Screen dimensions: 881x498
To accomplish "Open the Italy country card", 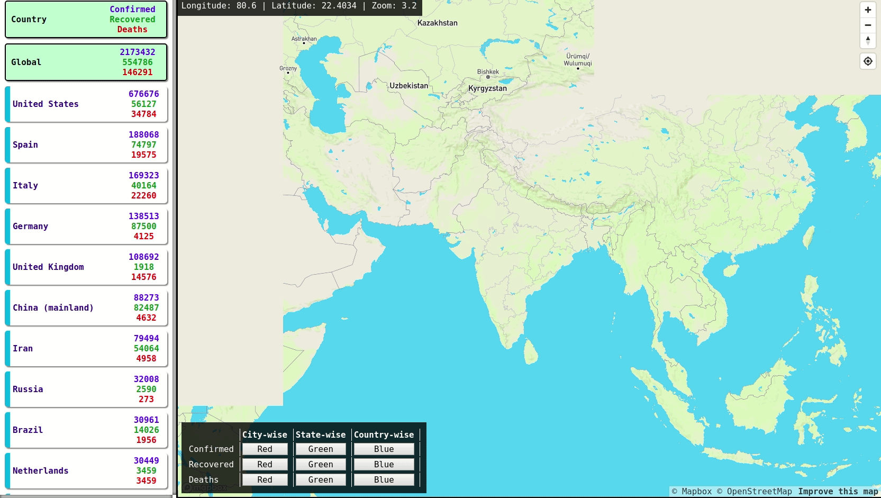I will click(86, 186).
